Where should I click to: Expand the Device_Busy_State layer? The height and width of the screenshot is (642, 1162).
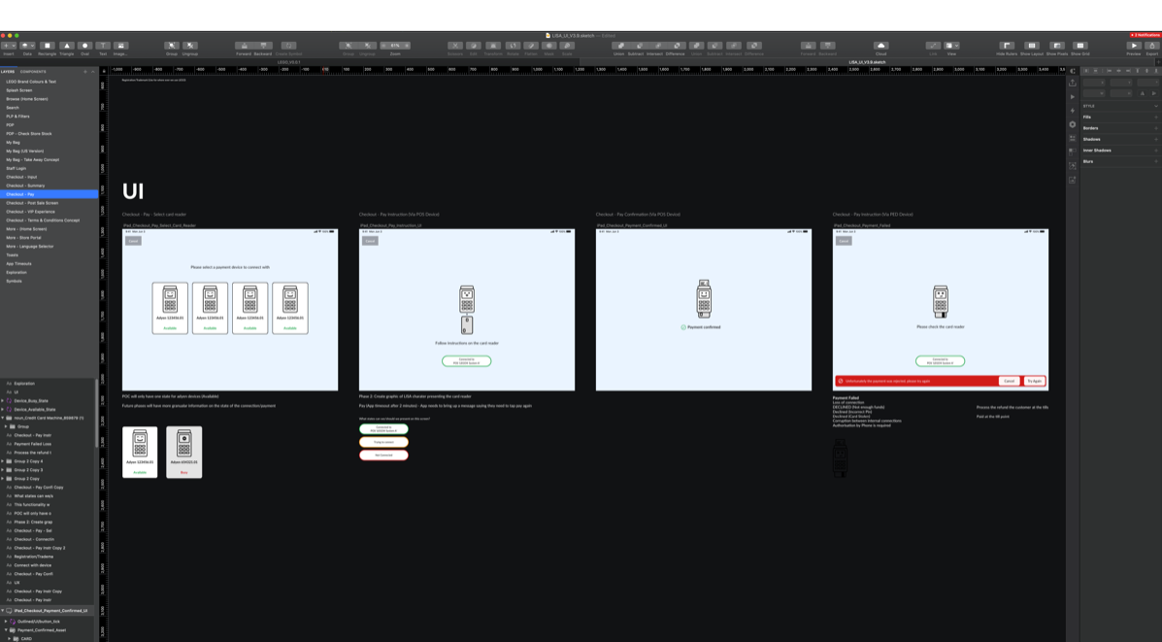click(3, 400)
